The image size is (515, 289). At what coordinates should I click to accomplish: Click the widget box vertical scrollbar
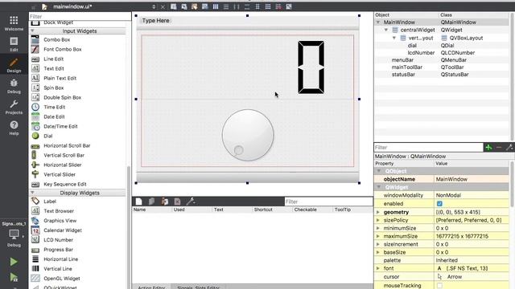tap(129, 227)
